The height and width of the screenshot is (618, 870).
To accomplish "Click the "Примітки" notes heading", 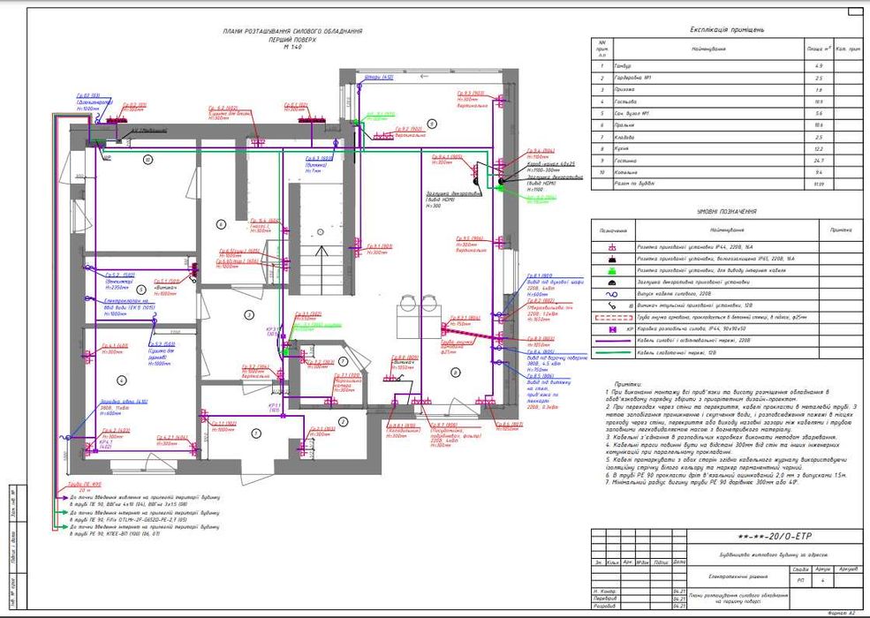I will pyautogui.click(x=628, y=384).
